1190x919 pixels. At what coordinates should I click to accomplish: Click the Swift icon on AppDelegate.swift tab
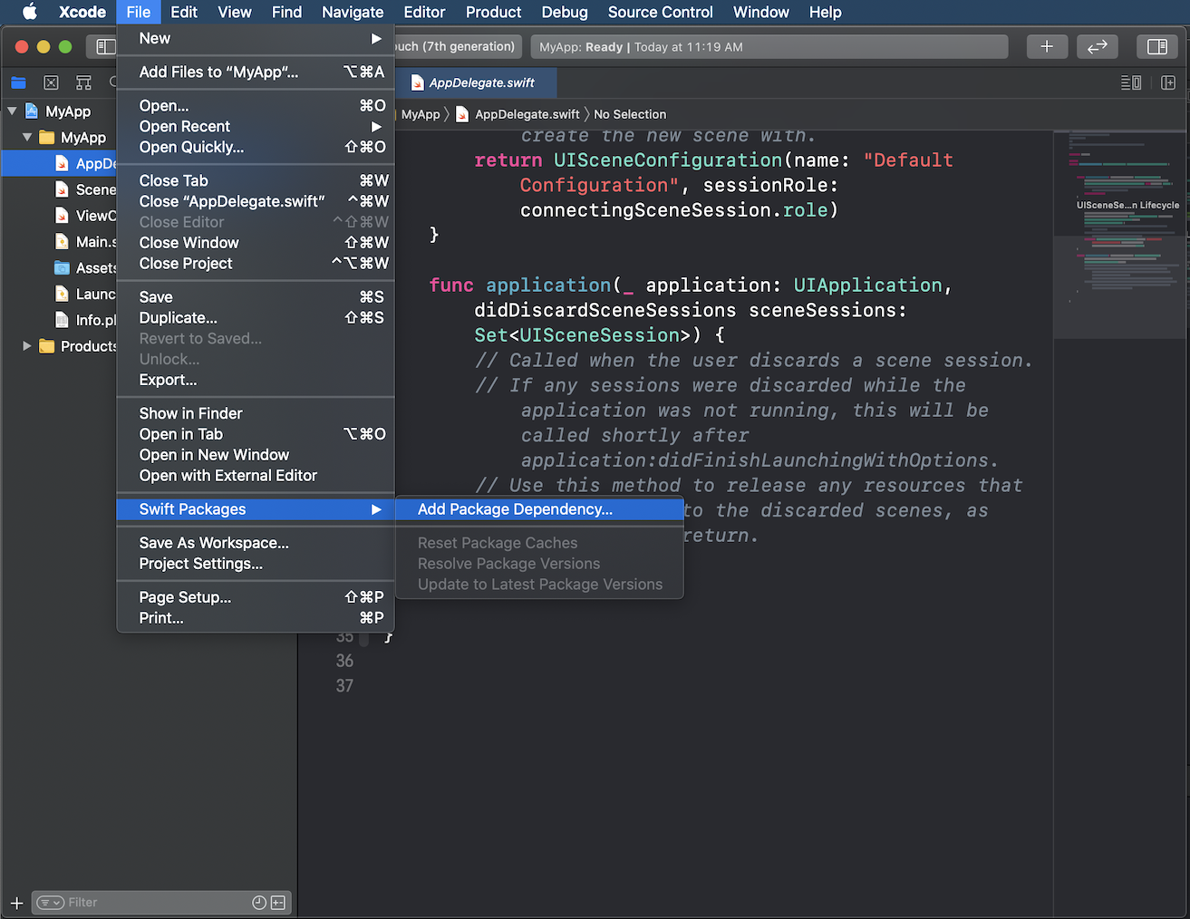[x=418, y=82]
